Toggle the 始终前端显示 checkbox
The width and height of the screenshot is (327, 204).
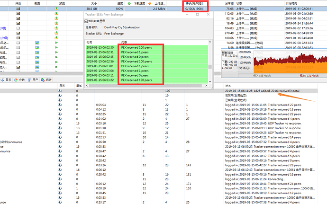(86, 21)
